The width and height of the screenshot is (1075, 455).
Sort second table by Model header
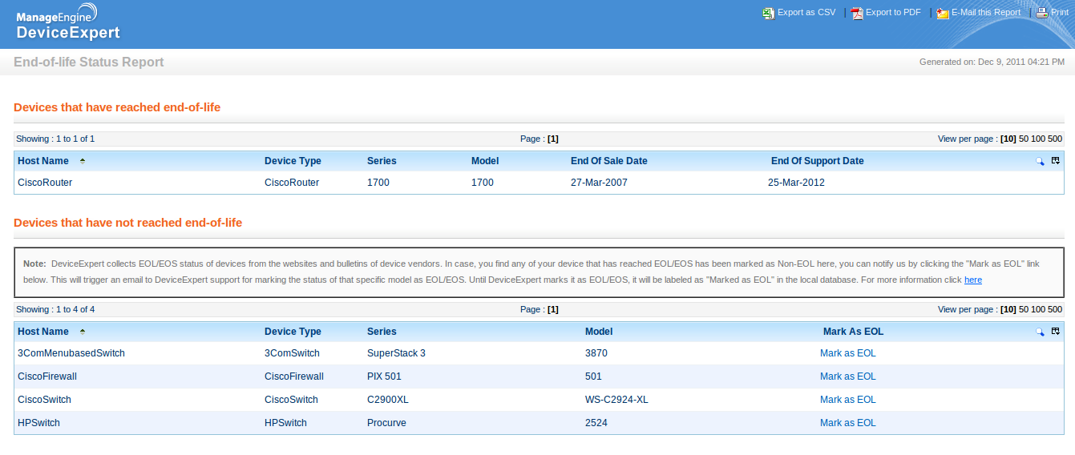[599, 332]
